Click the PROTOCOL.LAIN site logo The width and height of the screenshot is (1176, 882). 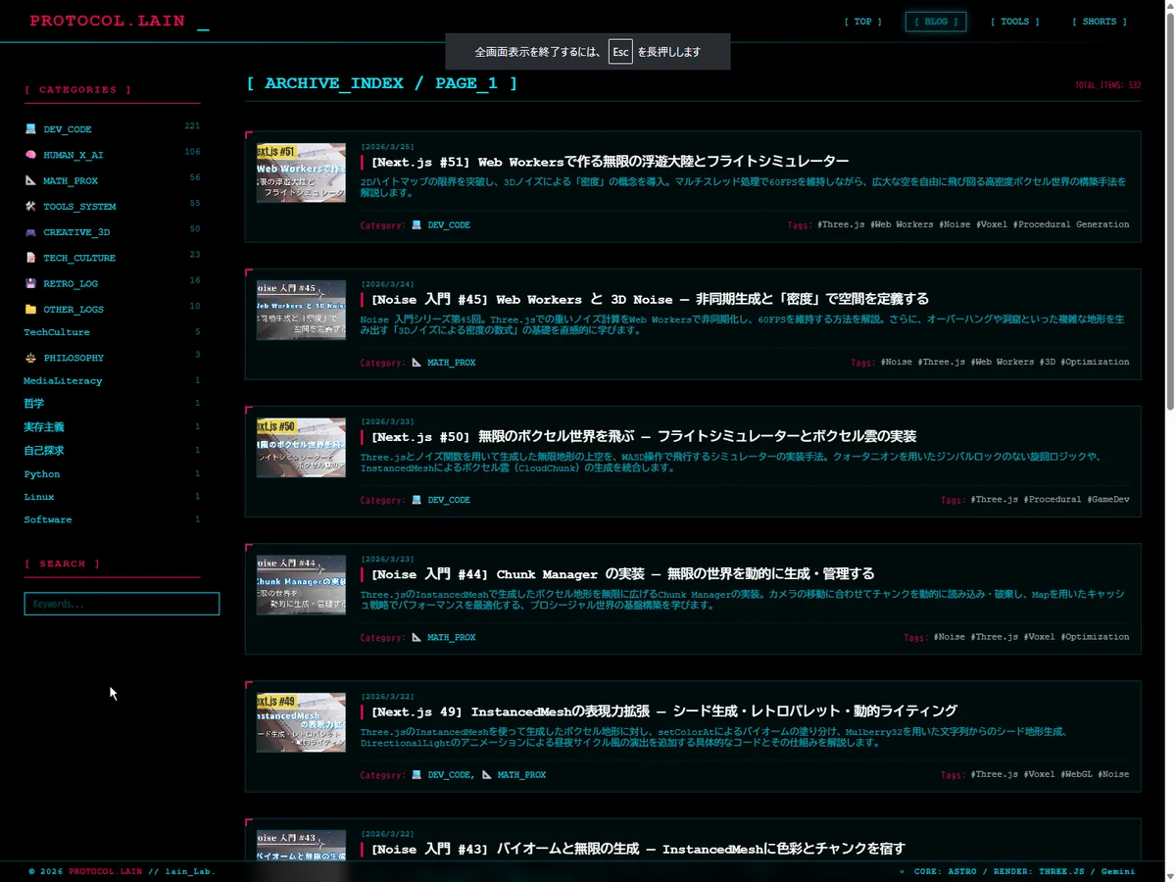(x=108, y=21)
